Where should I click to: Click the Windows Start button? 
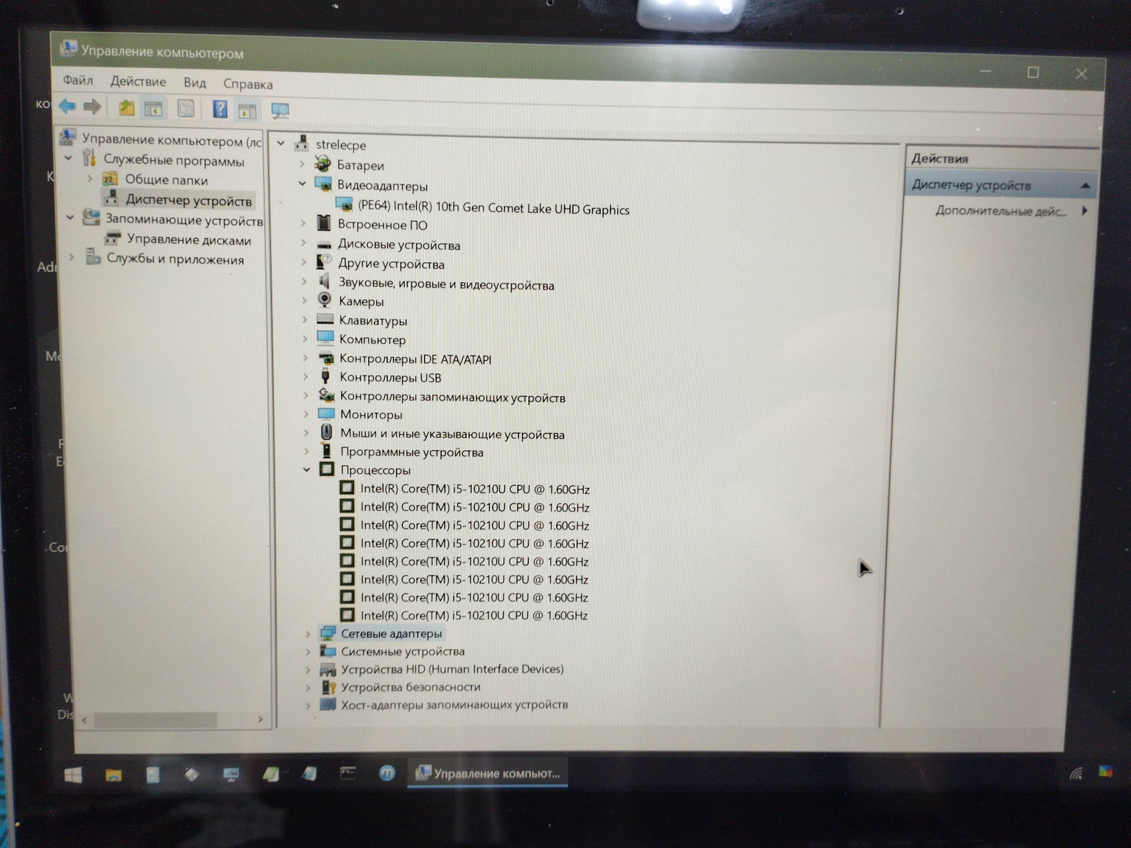[73, 775]
